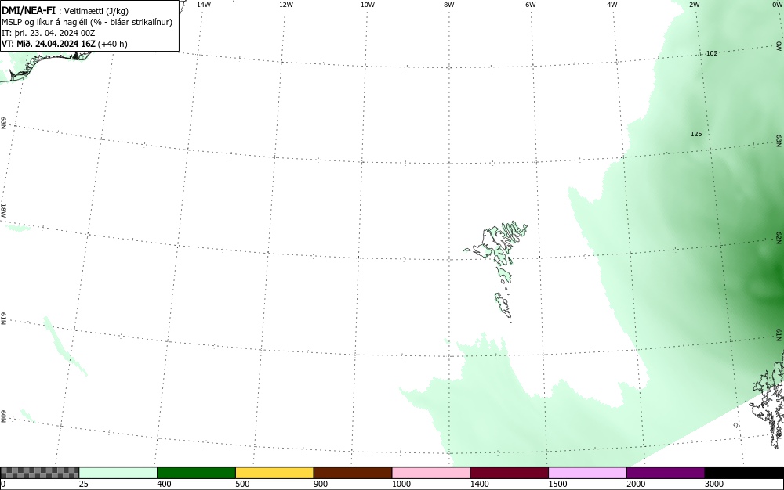Click the "VT: Mið. 24.04.2024 16Z (+40 h)" line
Screen dimensions: 784x490
64,44
